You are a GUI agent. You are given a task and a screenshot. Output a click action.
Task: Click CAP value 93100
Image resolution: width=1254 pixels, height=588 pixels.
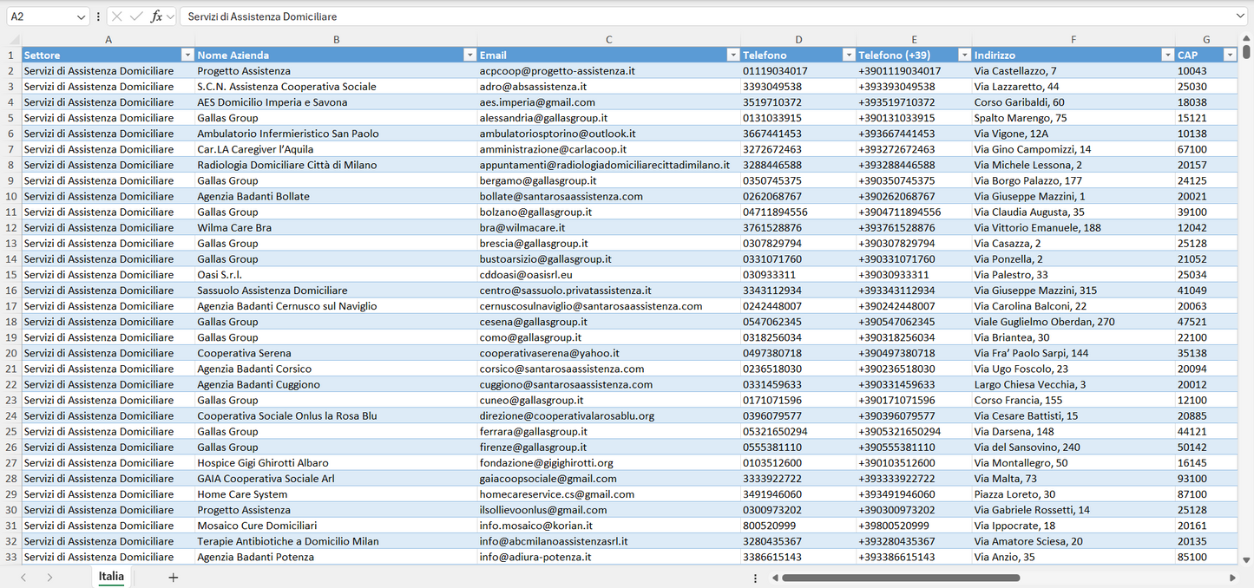click(1206, 479)
